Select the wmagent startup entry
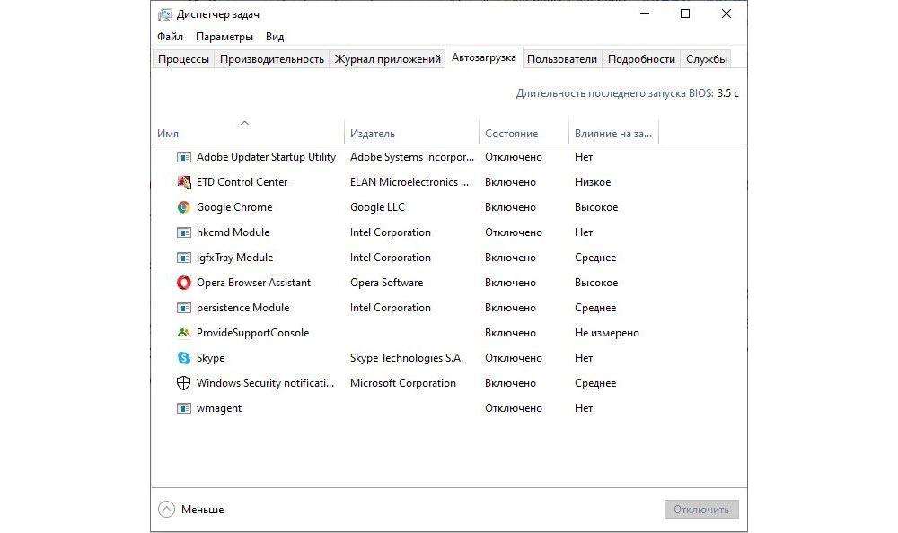The image size is (898, 533). tap(219, 408)
